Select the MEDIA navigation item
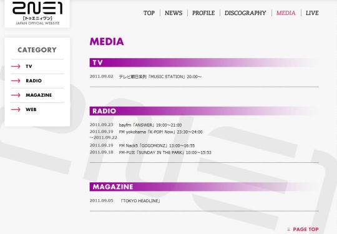The height and width of the screenshot is (234, 337). 286,13
